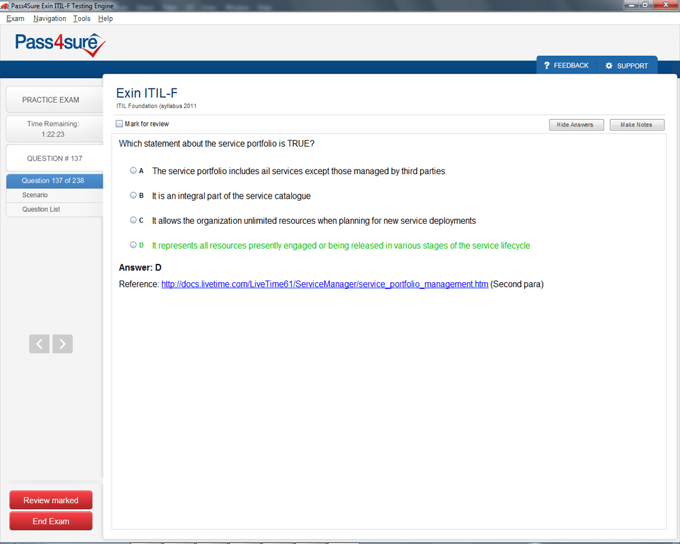Click the 'Answer: D' text
Viewport: 680px width, 544px height.
pos(140,268)
